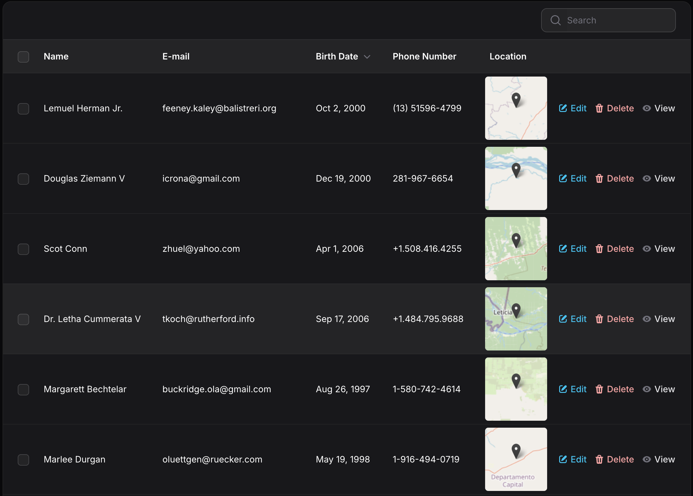Click eye View icon for Scot Conn
The width and height of the screenshot is (693, 496).
pos(647,249)
